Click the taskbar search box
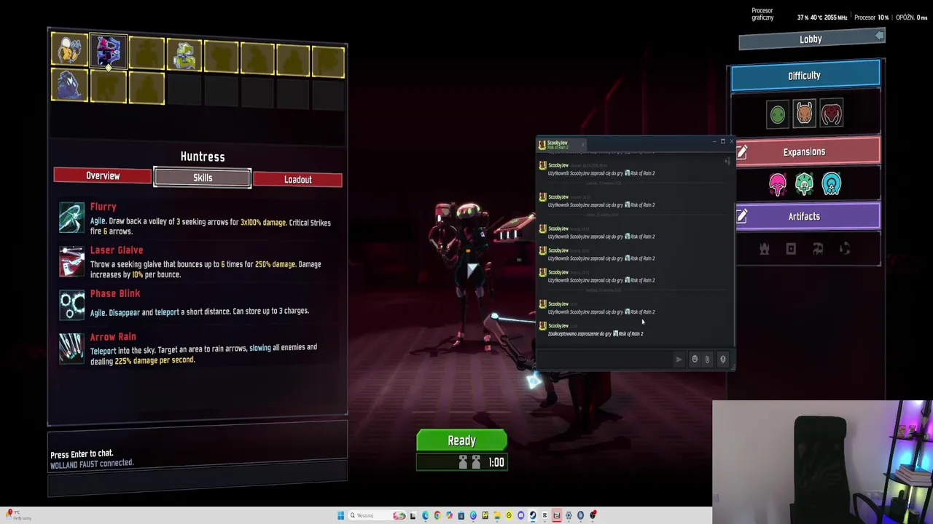This screenshot has height=524, width=933. [x=378, y=516]
